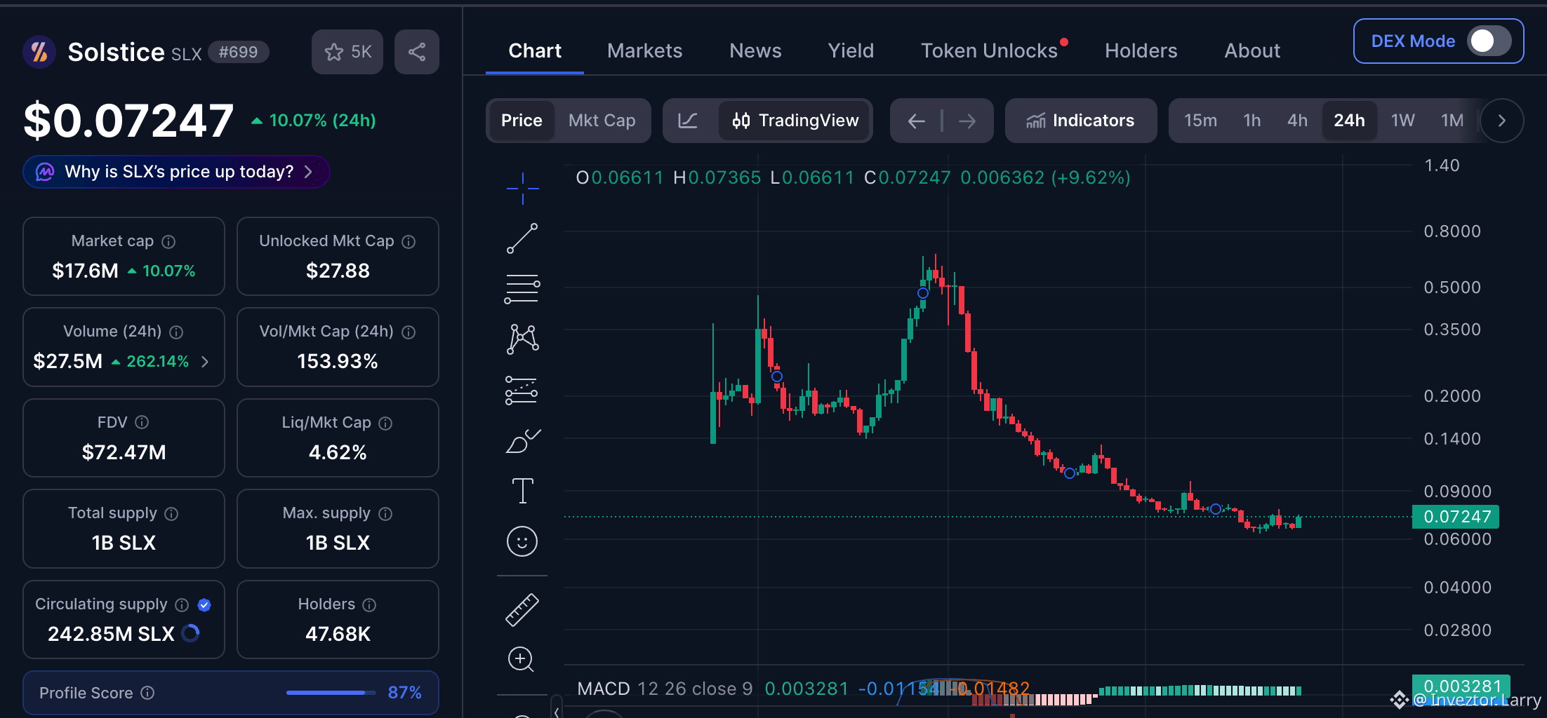Switch to TradingView chart mode
The height and width of the screenshot is (718, 1547).
tap(795, 121)
